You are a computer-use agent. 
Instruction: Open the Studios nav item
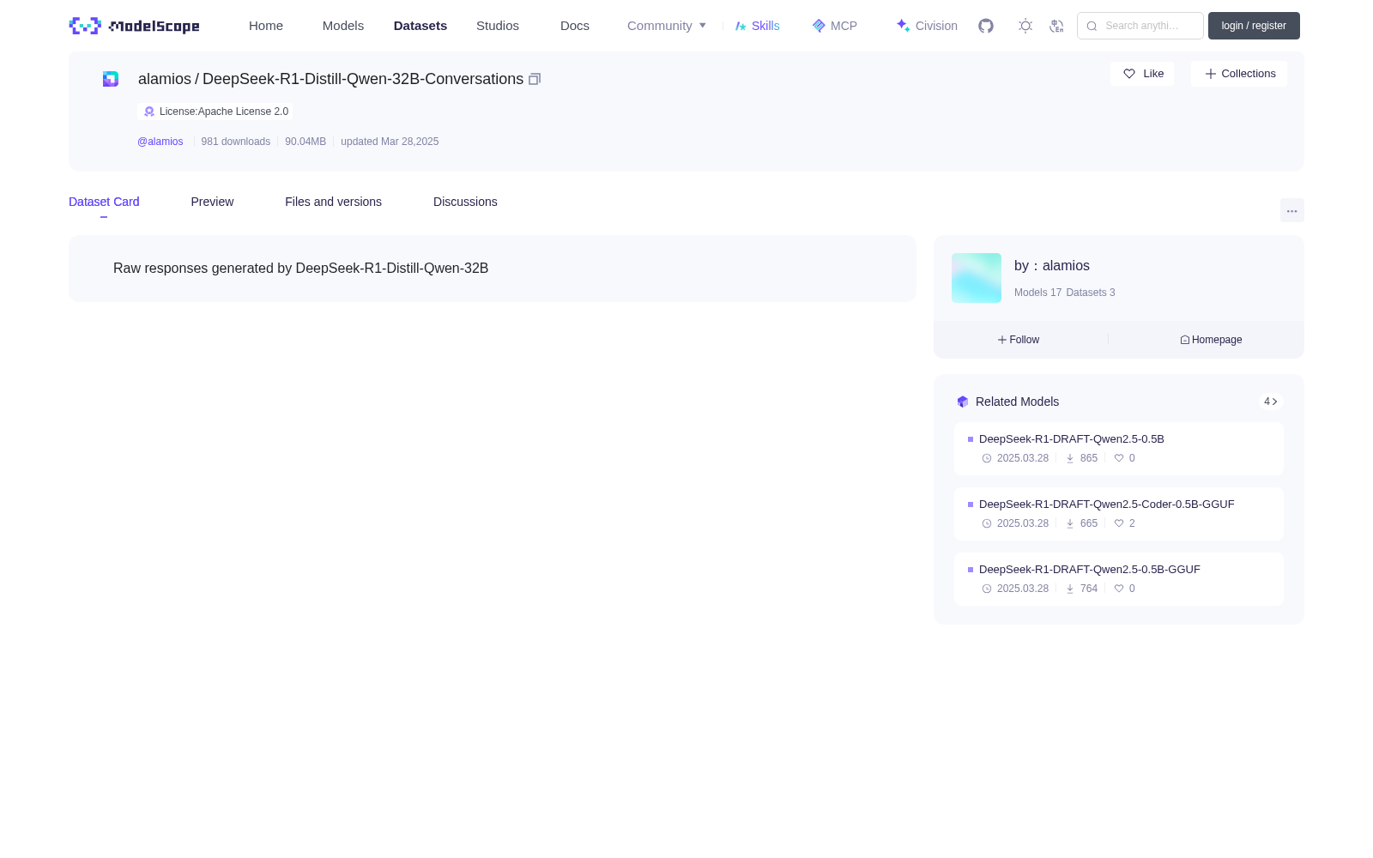click(x=498, y=26)
